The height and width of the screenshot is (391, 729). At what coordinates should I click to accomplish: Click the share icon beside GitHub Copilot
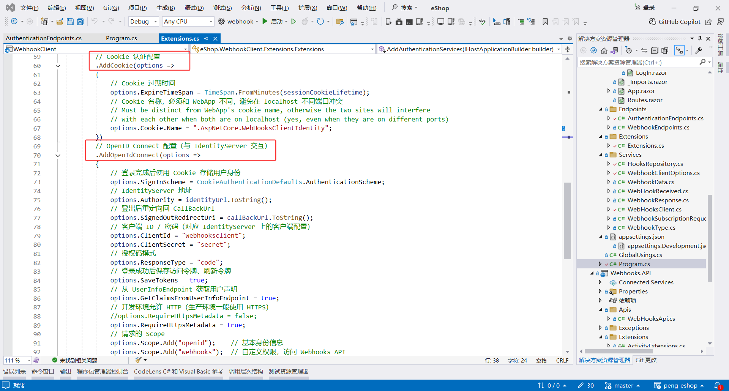708,22
